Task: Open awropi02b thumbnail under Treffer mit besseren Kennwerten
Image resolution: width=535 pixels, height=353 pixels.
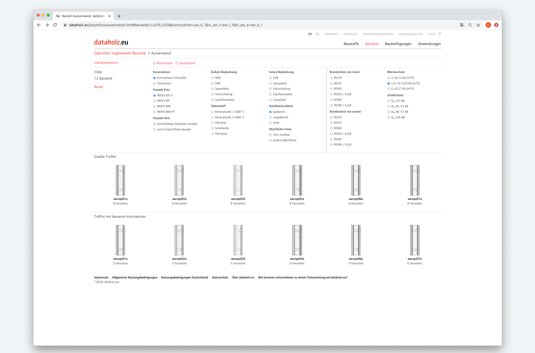Action: (x=238, y=240)
